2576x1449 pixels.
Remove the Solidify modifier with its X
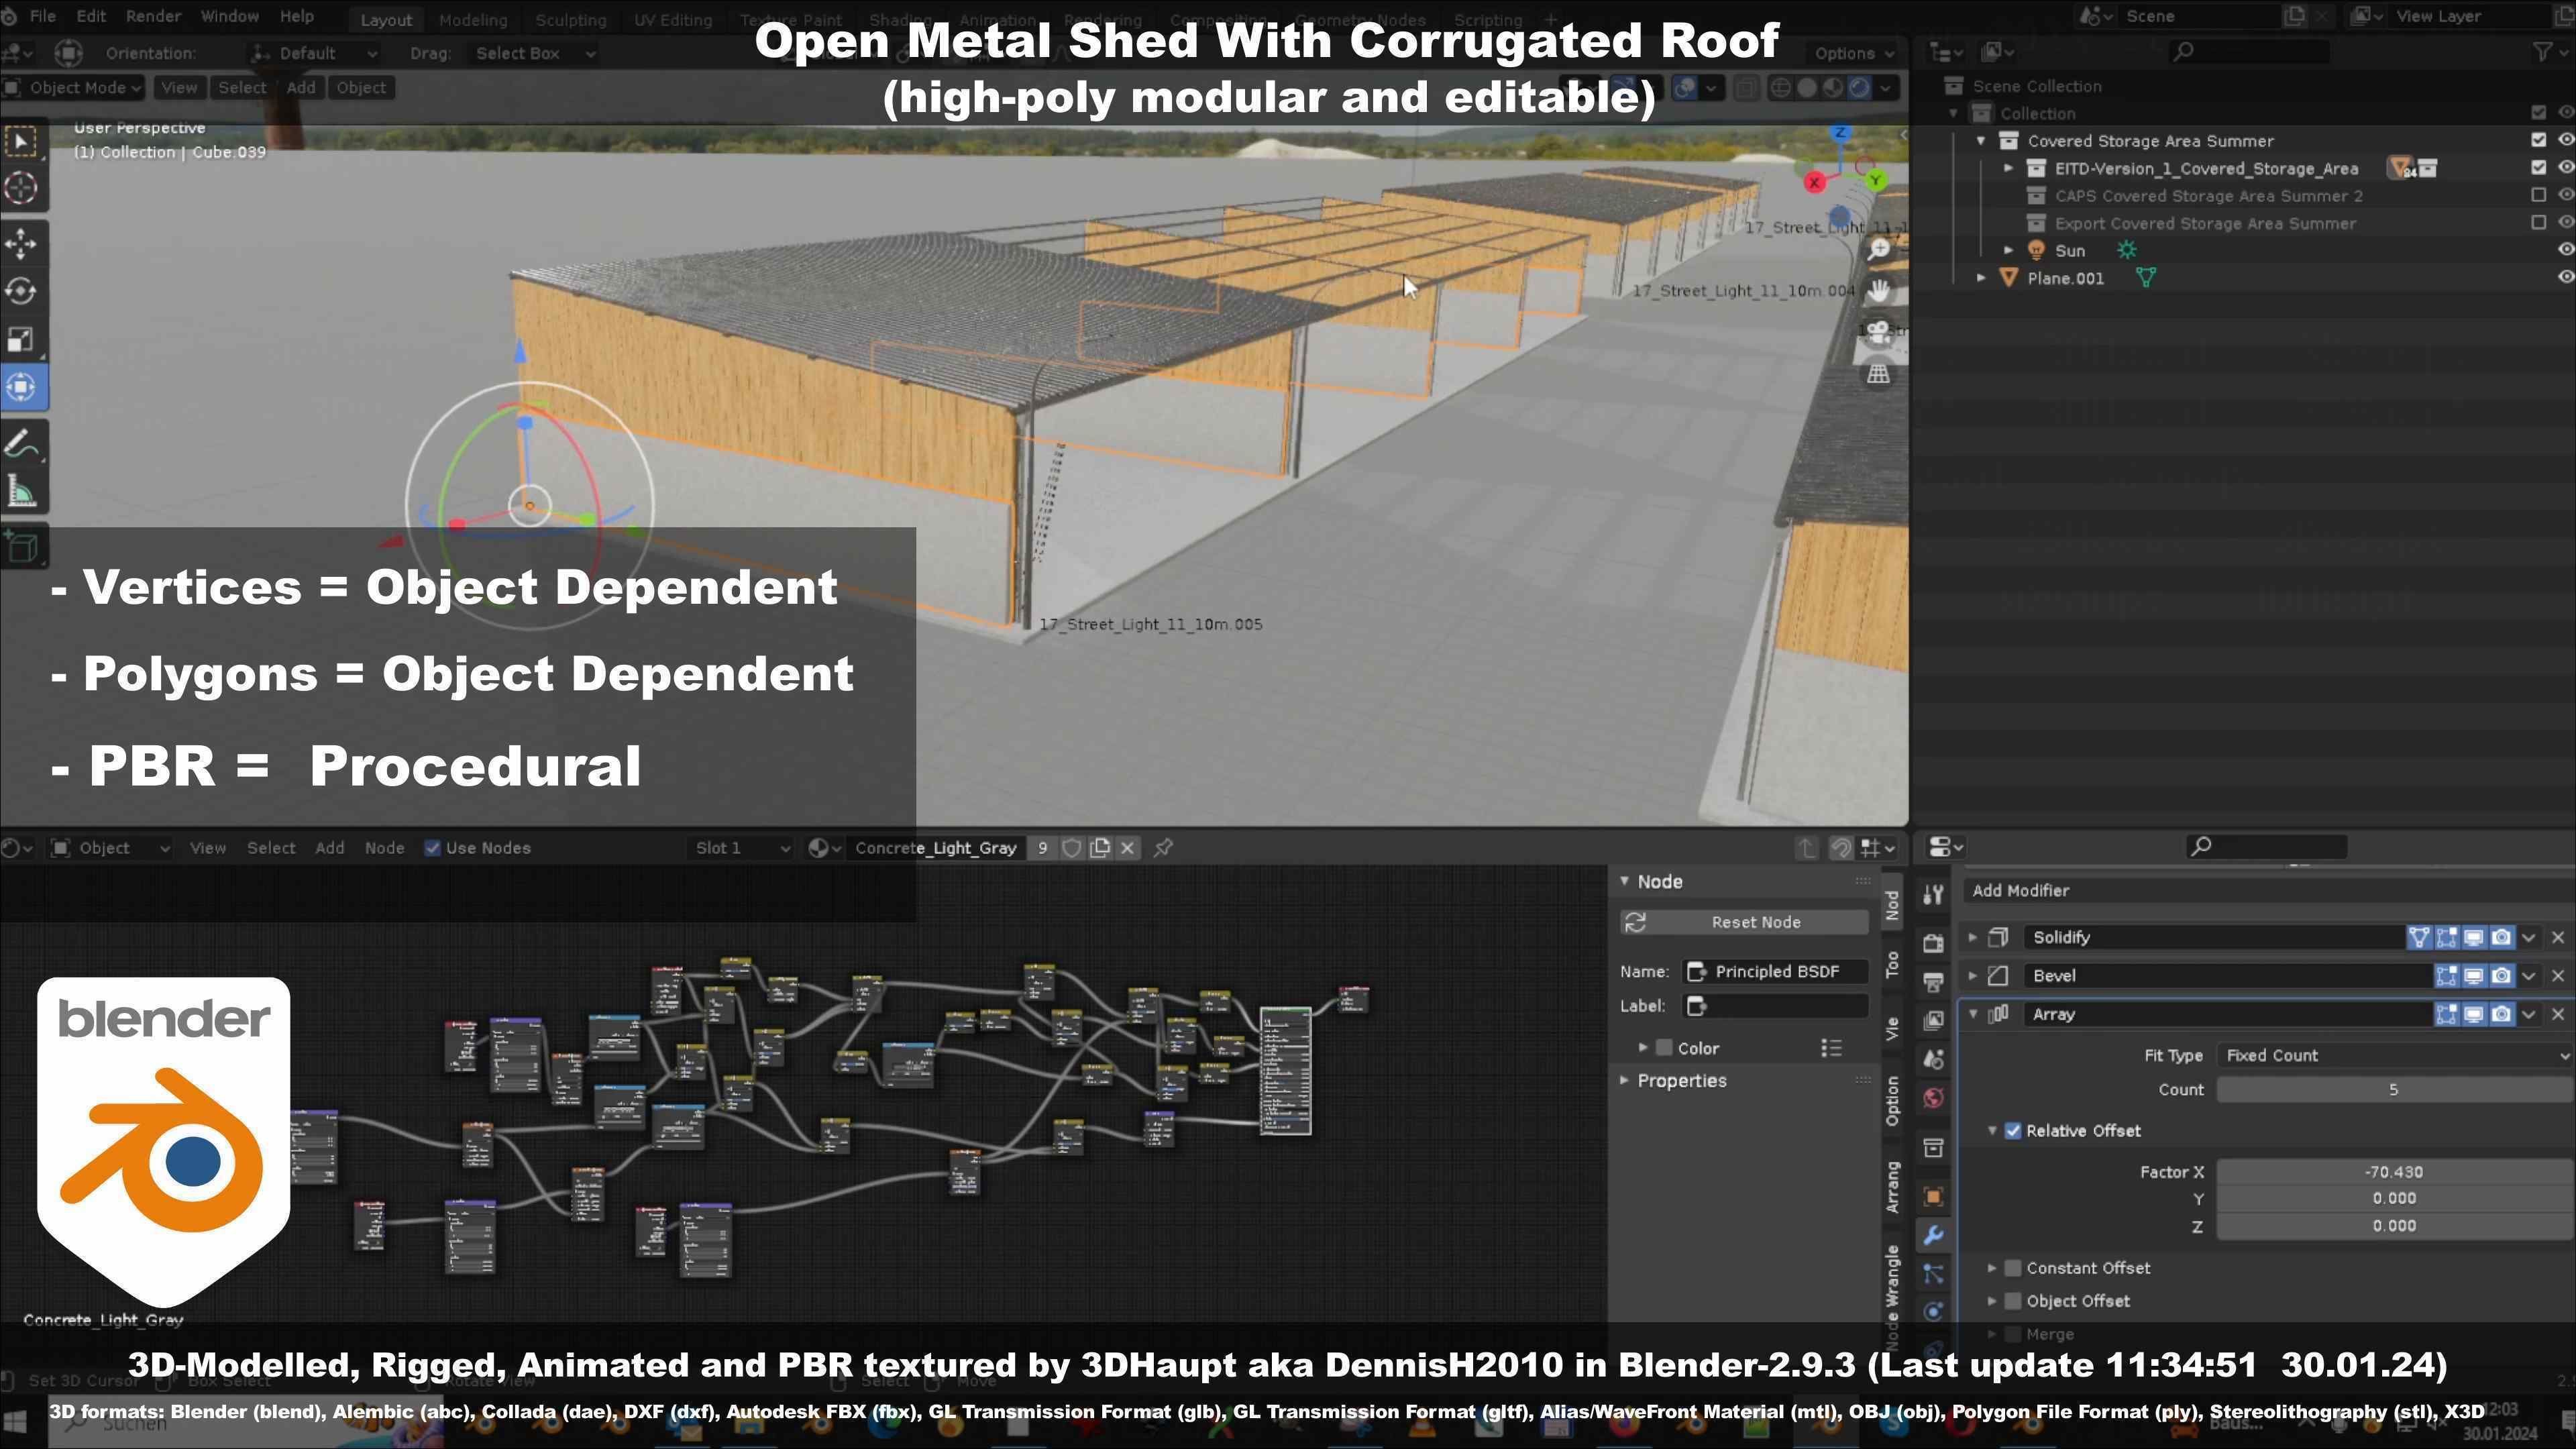(2557, 937)
